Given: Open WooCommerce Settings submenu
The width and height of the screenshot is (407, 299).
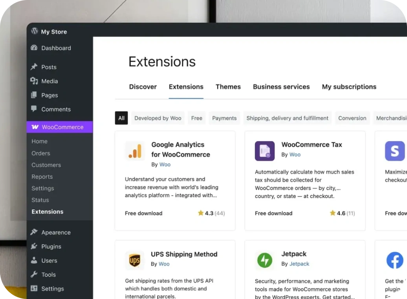Looking at the screenshot, I should point(43,188).
